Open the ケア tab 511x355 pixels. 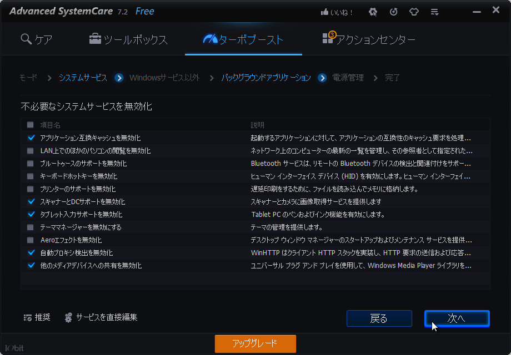click(37, 39)
